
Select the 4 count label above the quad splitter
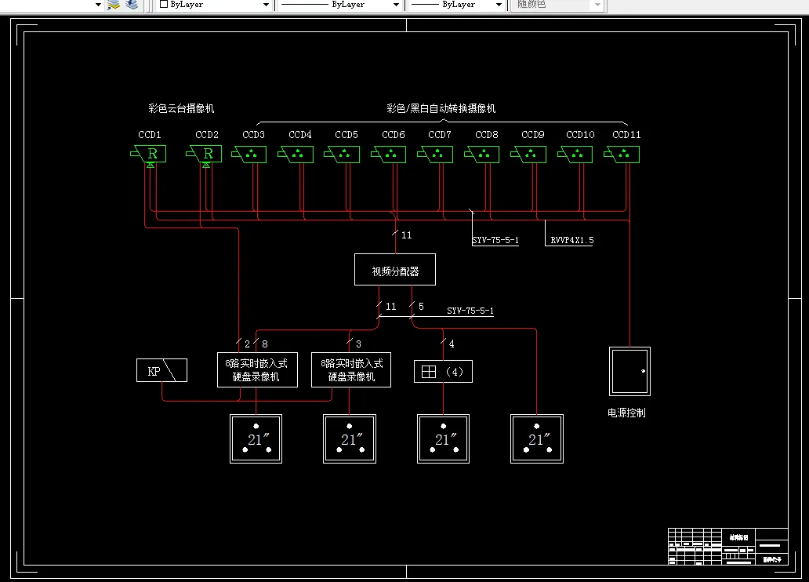(x=452, y=344)
